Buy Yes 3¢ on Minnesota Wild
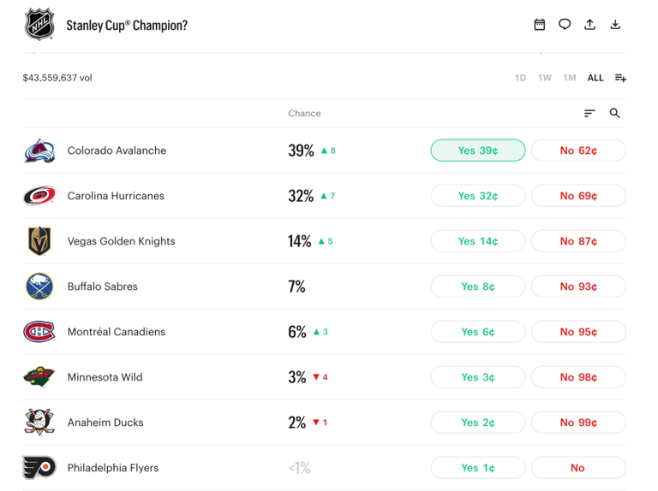 pos(478,377)
